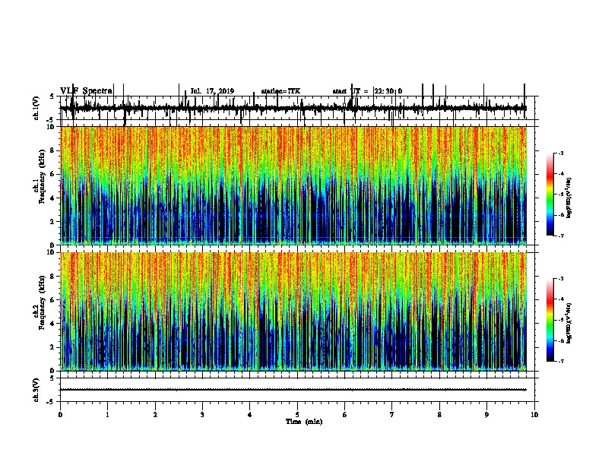The image size is (602, 465).
Task: Click the "1" tick on the time axis
Action: coord(107,415)
